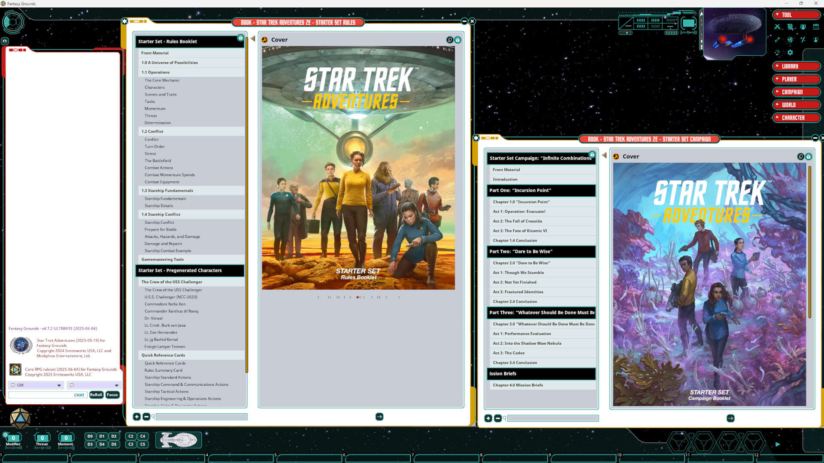Open the Combat Tracker swords icon
The width and height of the screenshot is (824, 463).
tap(777, 27)
